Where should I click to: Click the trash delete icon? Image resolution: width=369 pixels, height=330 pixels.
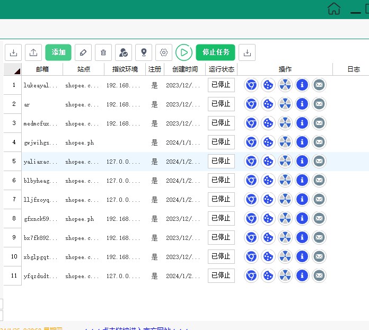pyautogui.click(x=103, y=52)
